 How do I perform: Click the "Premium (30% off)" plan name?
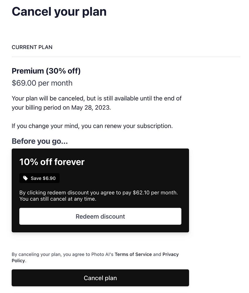[46, 71]
